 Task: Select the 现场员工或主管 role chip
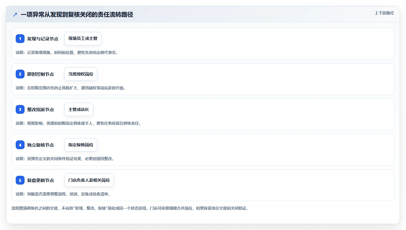83,39
